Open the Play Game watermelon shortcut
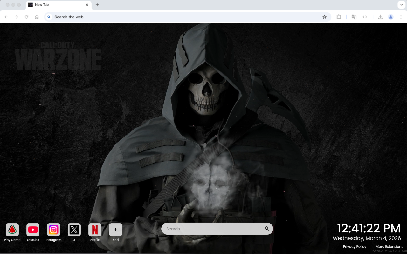The width and height of the screenshot is (407, 254). [12, 230]
